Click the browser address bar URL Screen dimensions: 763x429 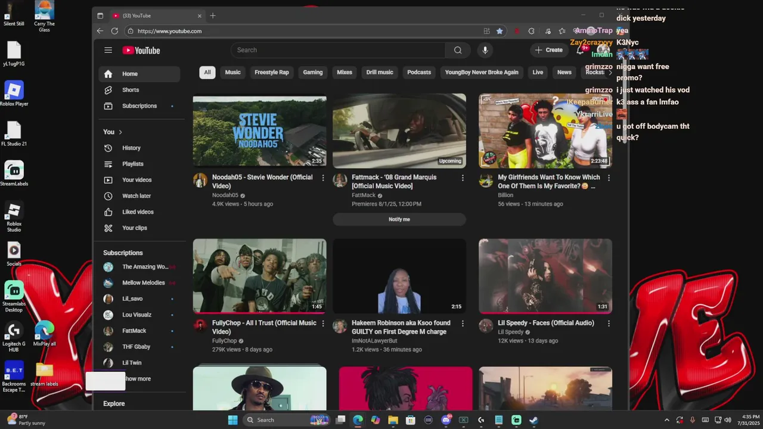tap(170, 31)
